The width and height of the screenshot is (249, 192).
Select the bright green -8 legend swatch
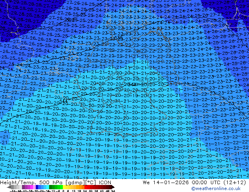pos(61,187)
